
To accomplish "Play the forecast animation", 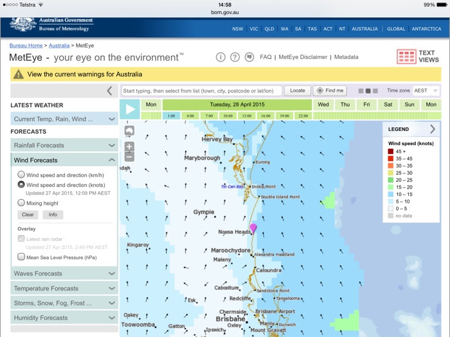I will pos(130,109).
